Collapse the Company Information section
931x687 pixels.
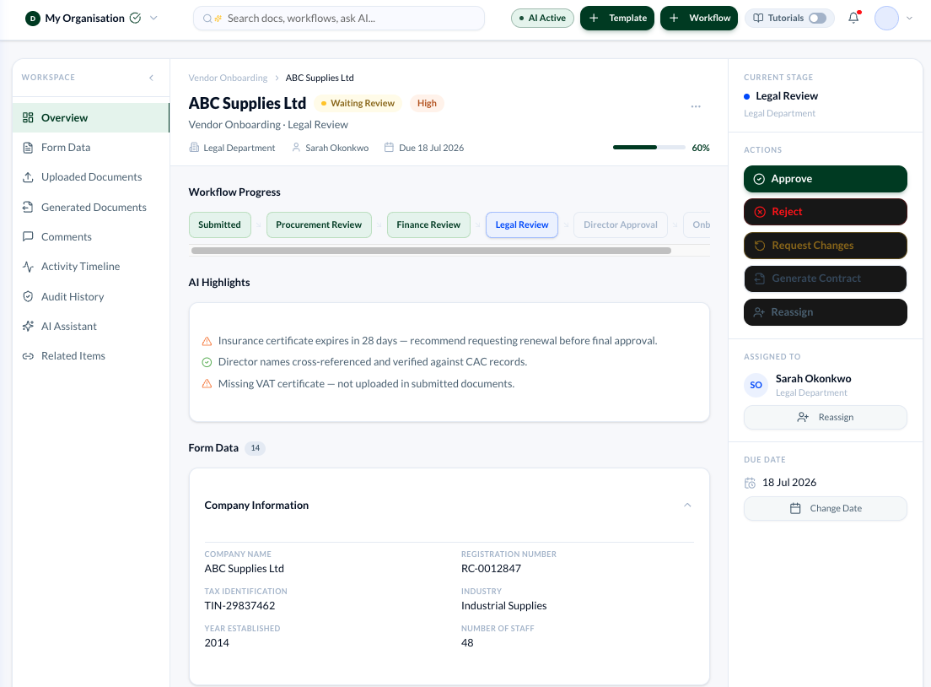click(x=687, y=506)
